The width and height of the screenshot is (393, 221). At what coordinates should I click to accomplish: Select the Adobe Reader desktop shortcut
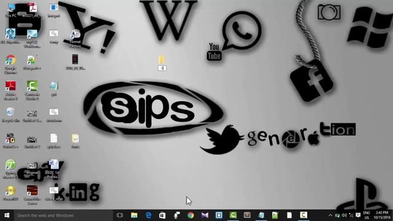click(x=10, y=90)
